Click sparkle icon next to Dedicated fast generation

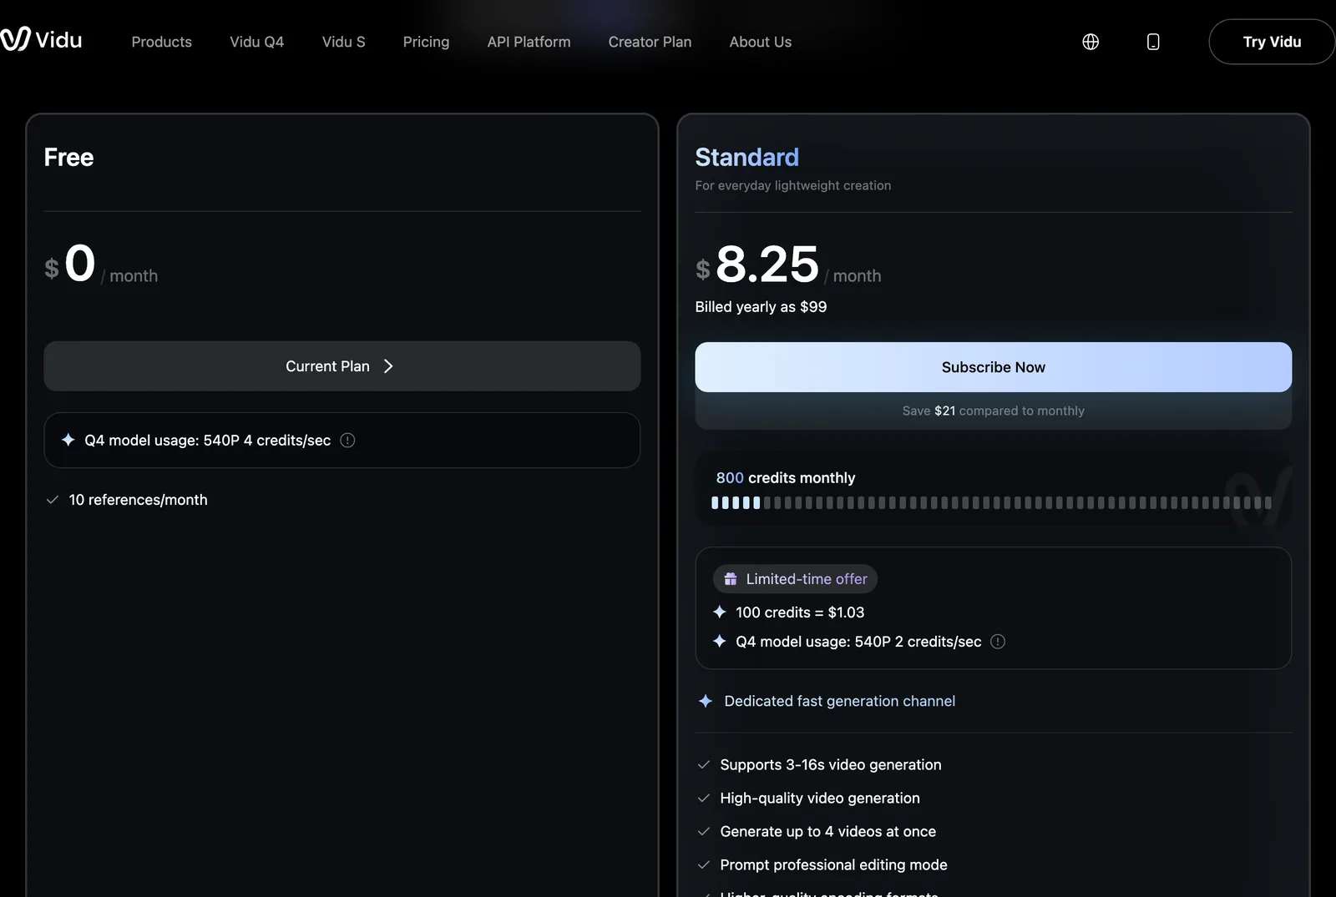point(706,701)
